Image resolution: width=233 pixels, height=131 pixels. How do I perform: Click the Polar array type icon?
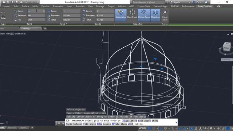3,14
